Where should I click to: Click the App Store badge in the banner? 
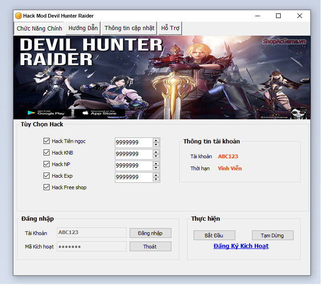click(100, 112)
